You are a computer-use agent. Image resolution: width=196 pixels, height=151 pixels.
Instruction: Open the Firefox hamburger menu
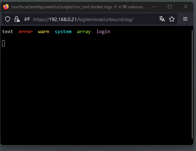click(185, 19)
